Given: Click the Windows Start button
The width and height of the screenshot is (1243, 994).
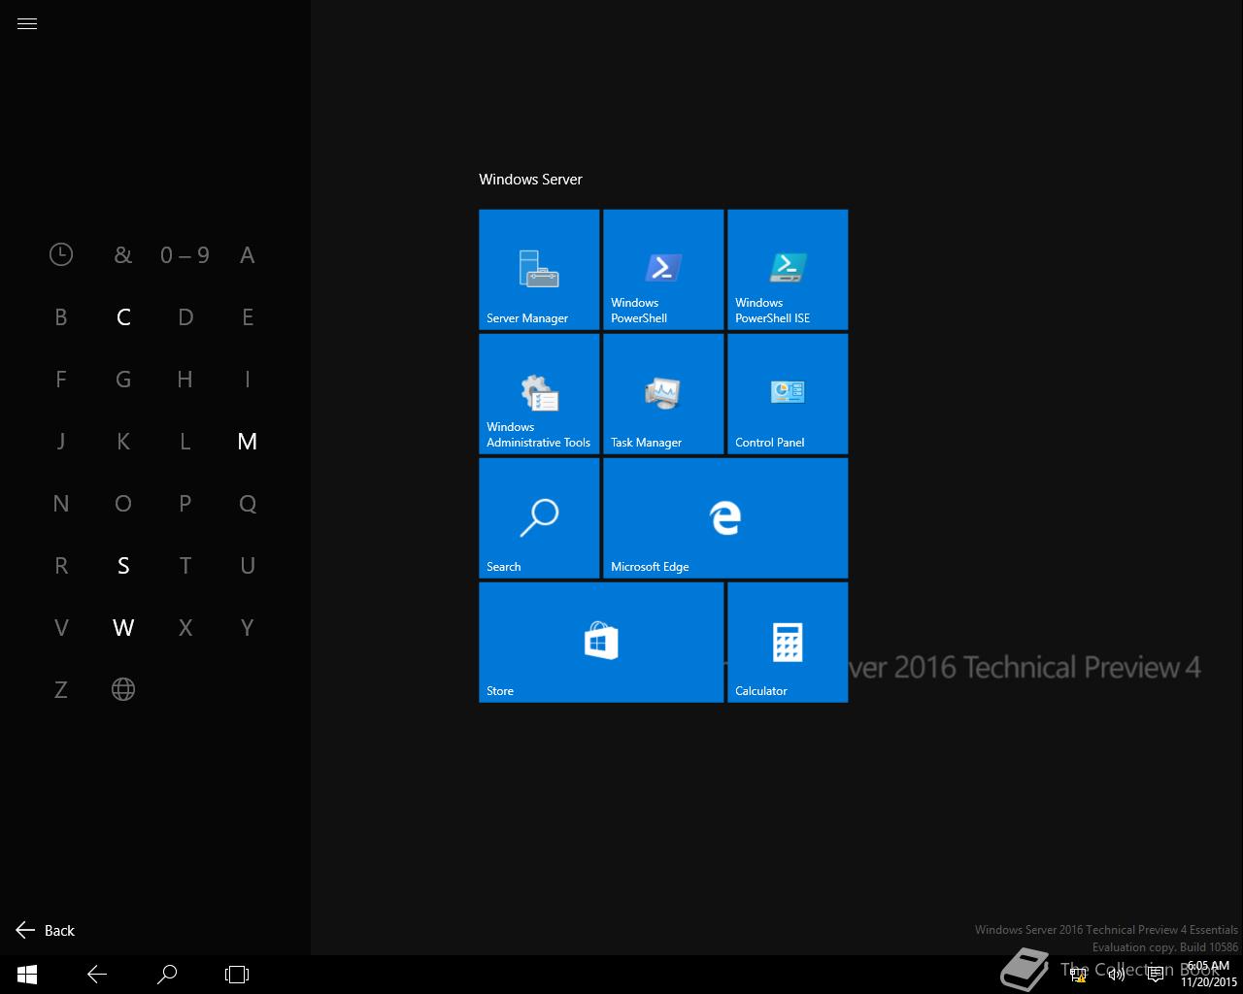Looking at the screenshot, I should coord(27,975).
